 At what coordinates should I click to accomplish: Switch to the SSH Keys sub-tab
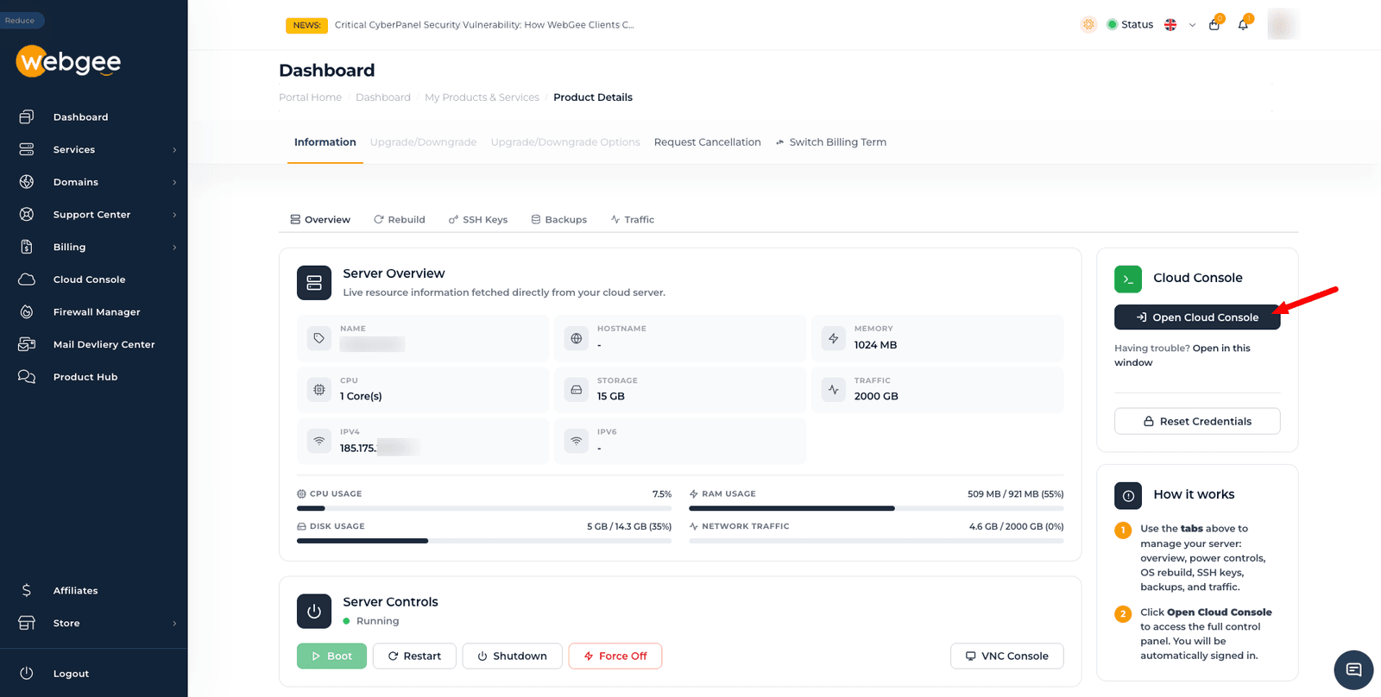(x=477, y=219)
